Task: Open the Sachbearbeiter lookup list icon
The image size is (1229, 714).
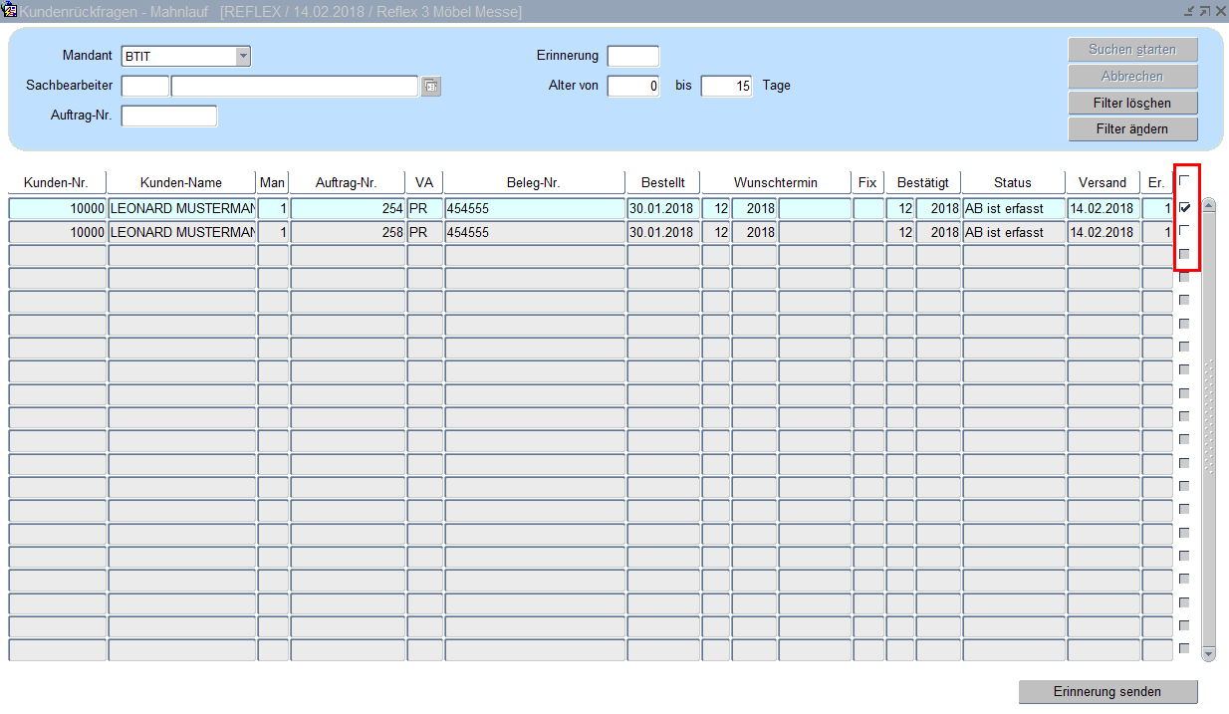Action: pos(430,87)
